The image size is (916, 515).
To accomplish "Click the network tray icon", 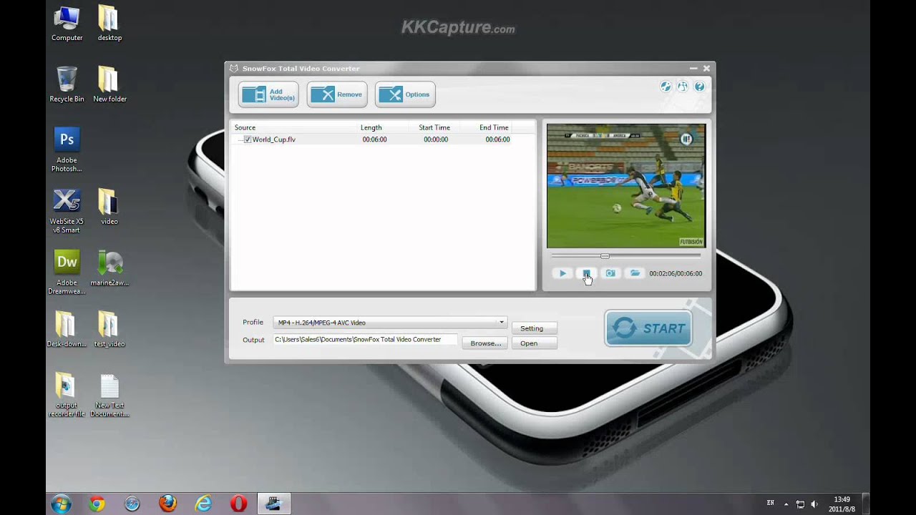I will [x=800, y=504].
